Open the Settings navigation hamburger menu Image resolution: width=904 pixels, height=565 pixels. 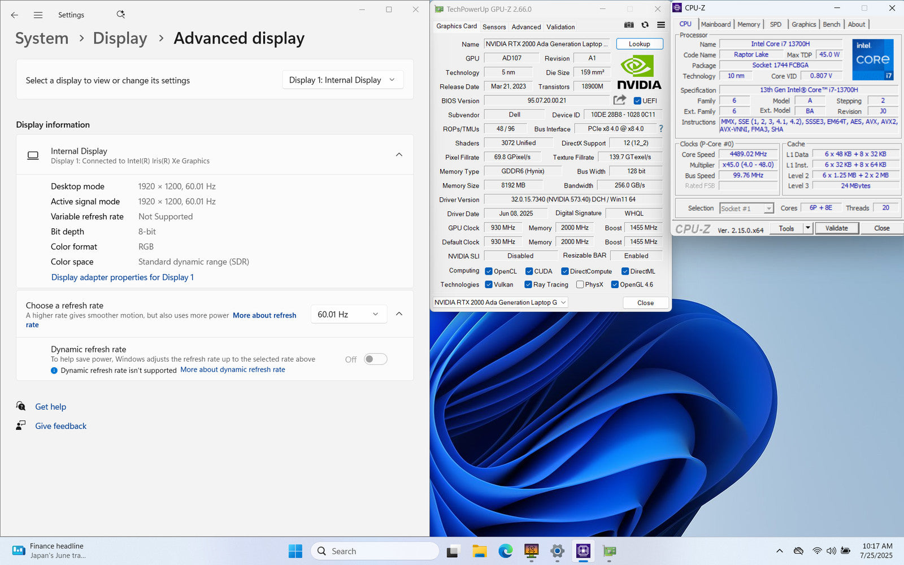point(38,15)
